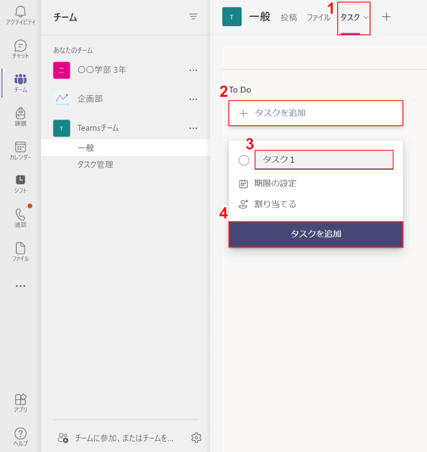Click チームに参加、またはチームを... link

click(x=124, y=438)
